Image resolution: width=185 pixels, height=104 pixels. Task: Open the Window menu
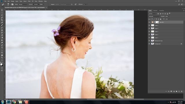tap(40, 1)
